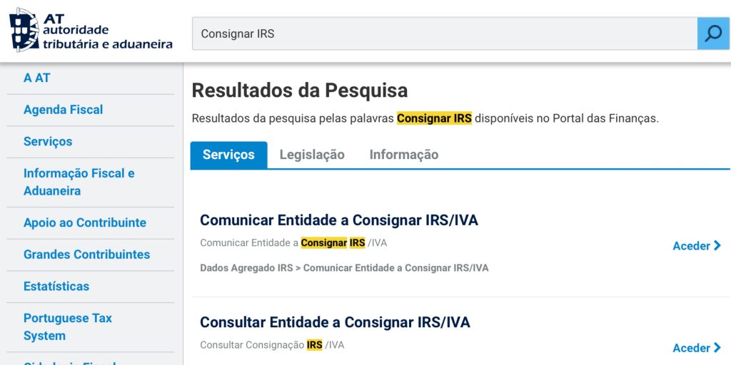Image resolution: width=731 pixels, height=365 pixels.
Task: Open Apoio ao Contribuinte sidebar link
Action: click(x=84, y=222)
